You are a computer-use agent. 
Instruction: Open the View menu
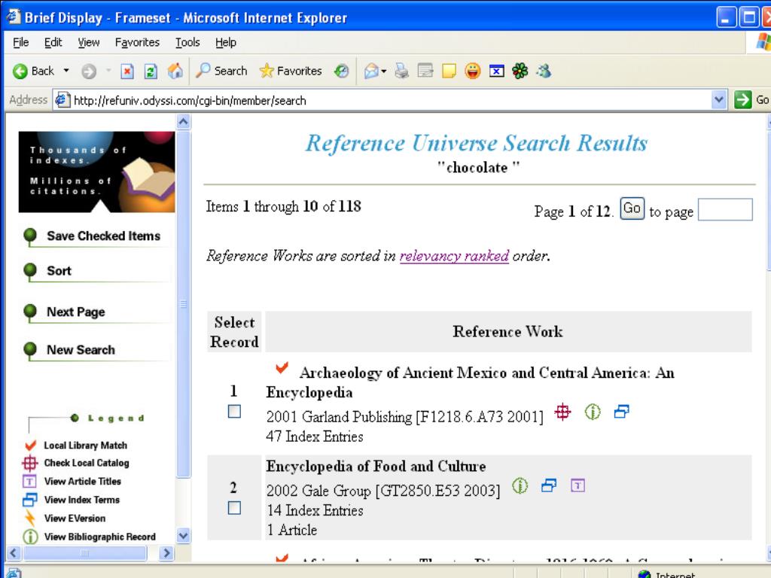click(x=89, y=43)
